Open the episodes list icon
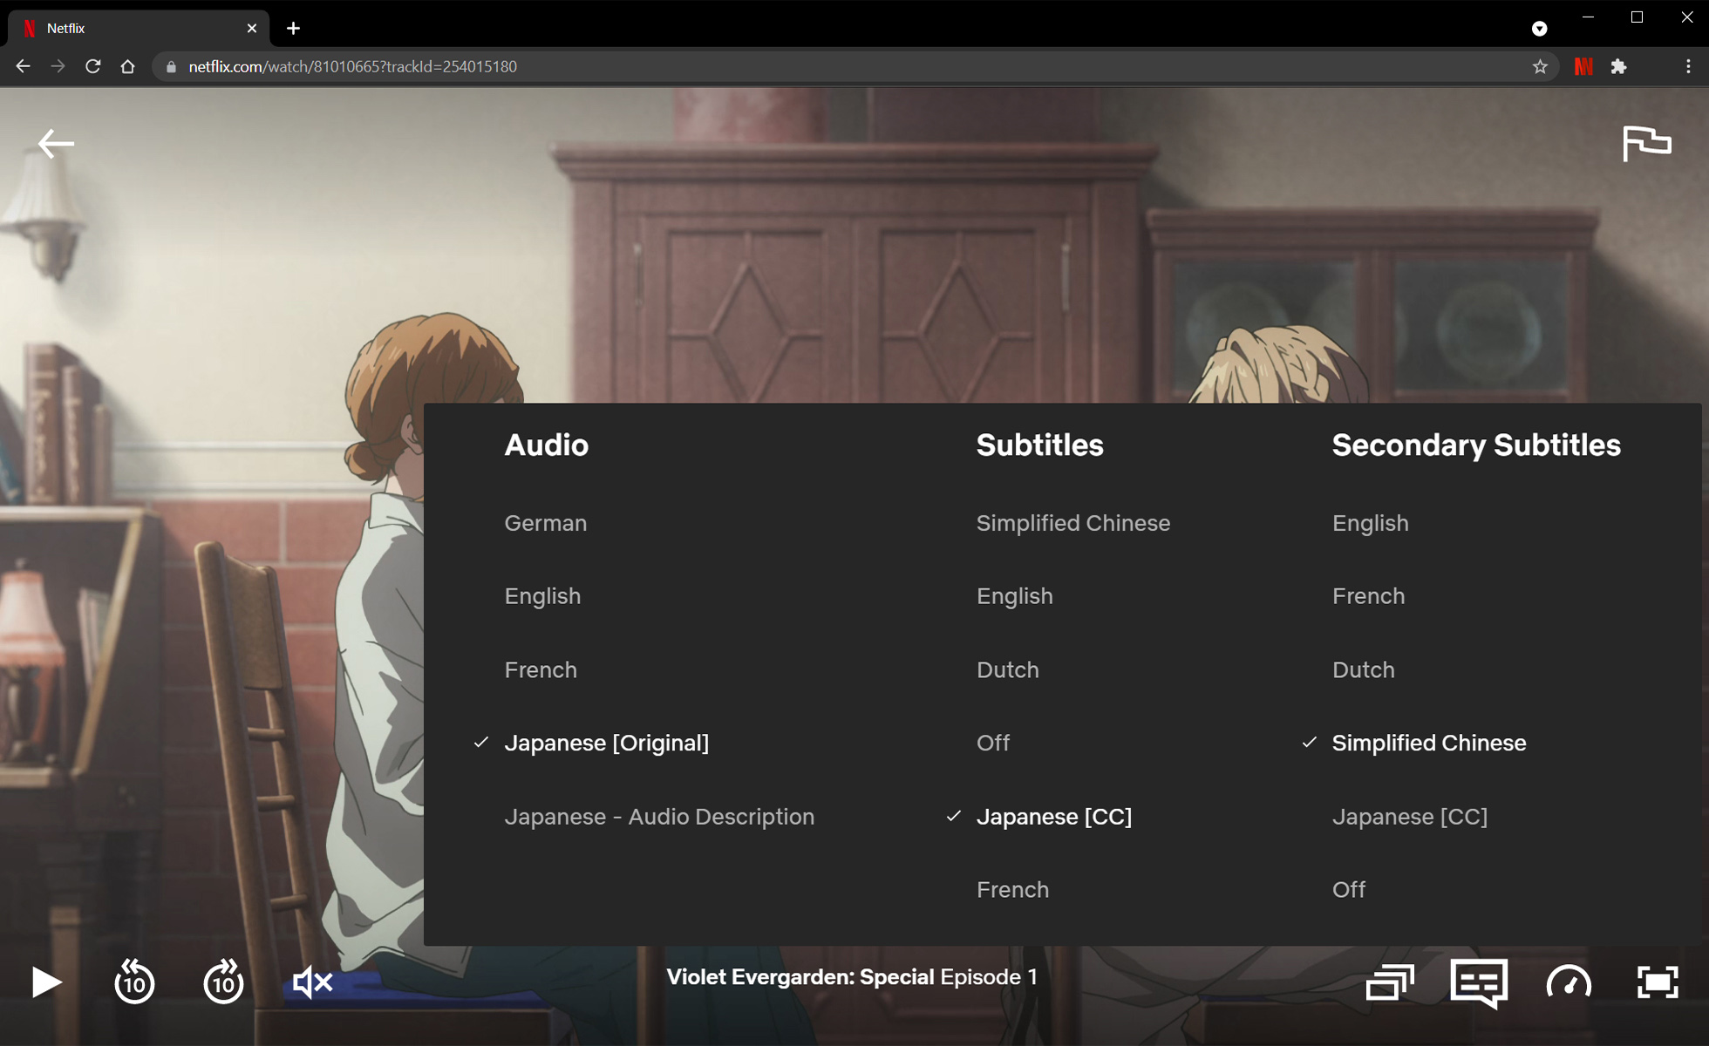 pos(1390,982)
